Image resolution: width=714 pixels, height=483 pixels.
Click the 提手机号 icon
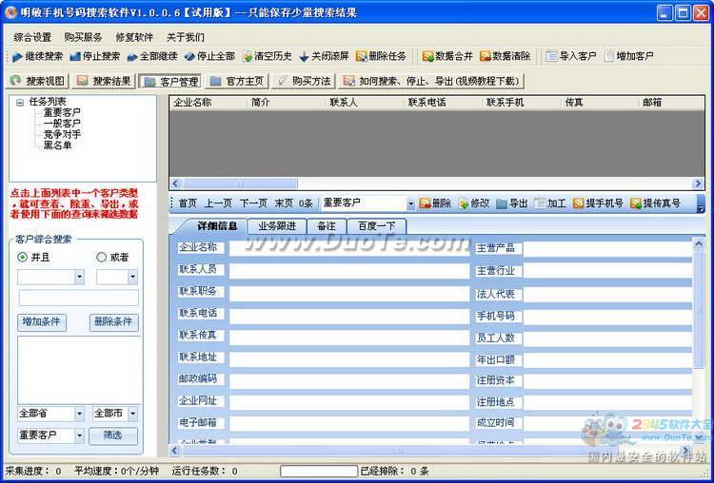[578, 203]
